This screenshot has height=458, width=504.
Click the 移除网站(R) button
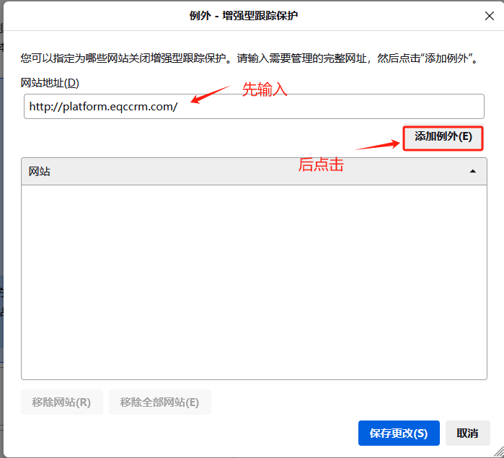coord(62,402)
